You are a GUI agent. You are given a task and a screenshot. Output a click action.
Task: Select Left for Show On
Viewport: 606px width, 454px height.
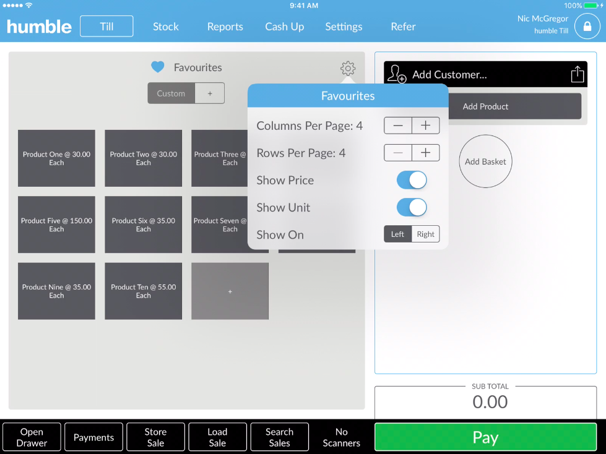point(397,234)
